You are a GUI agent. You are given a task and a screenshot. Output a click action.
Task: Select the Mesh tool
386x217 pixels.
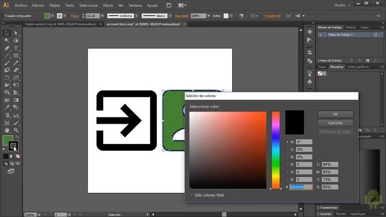coord(7,100)
